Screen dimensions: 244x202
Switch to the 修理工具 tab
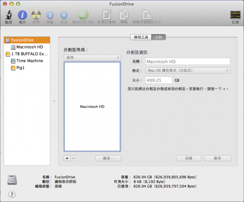(x=141, y=37)
